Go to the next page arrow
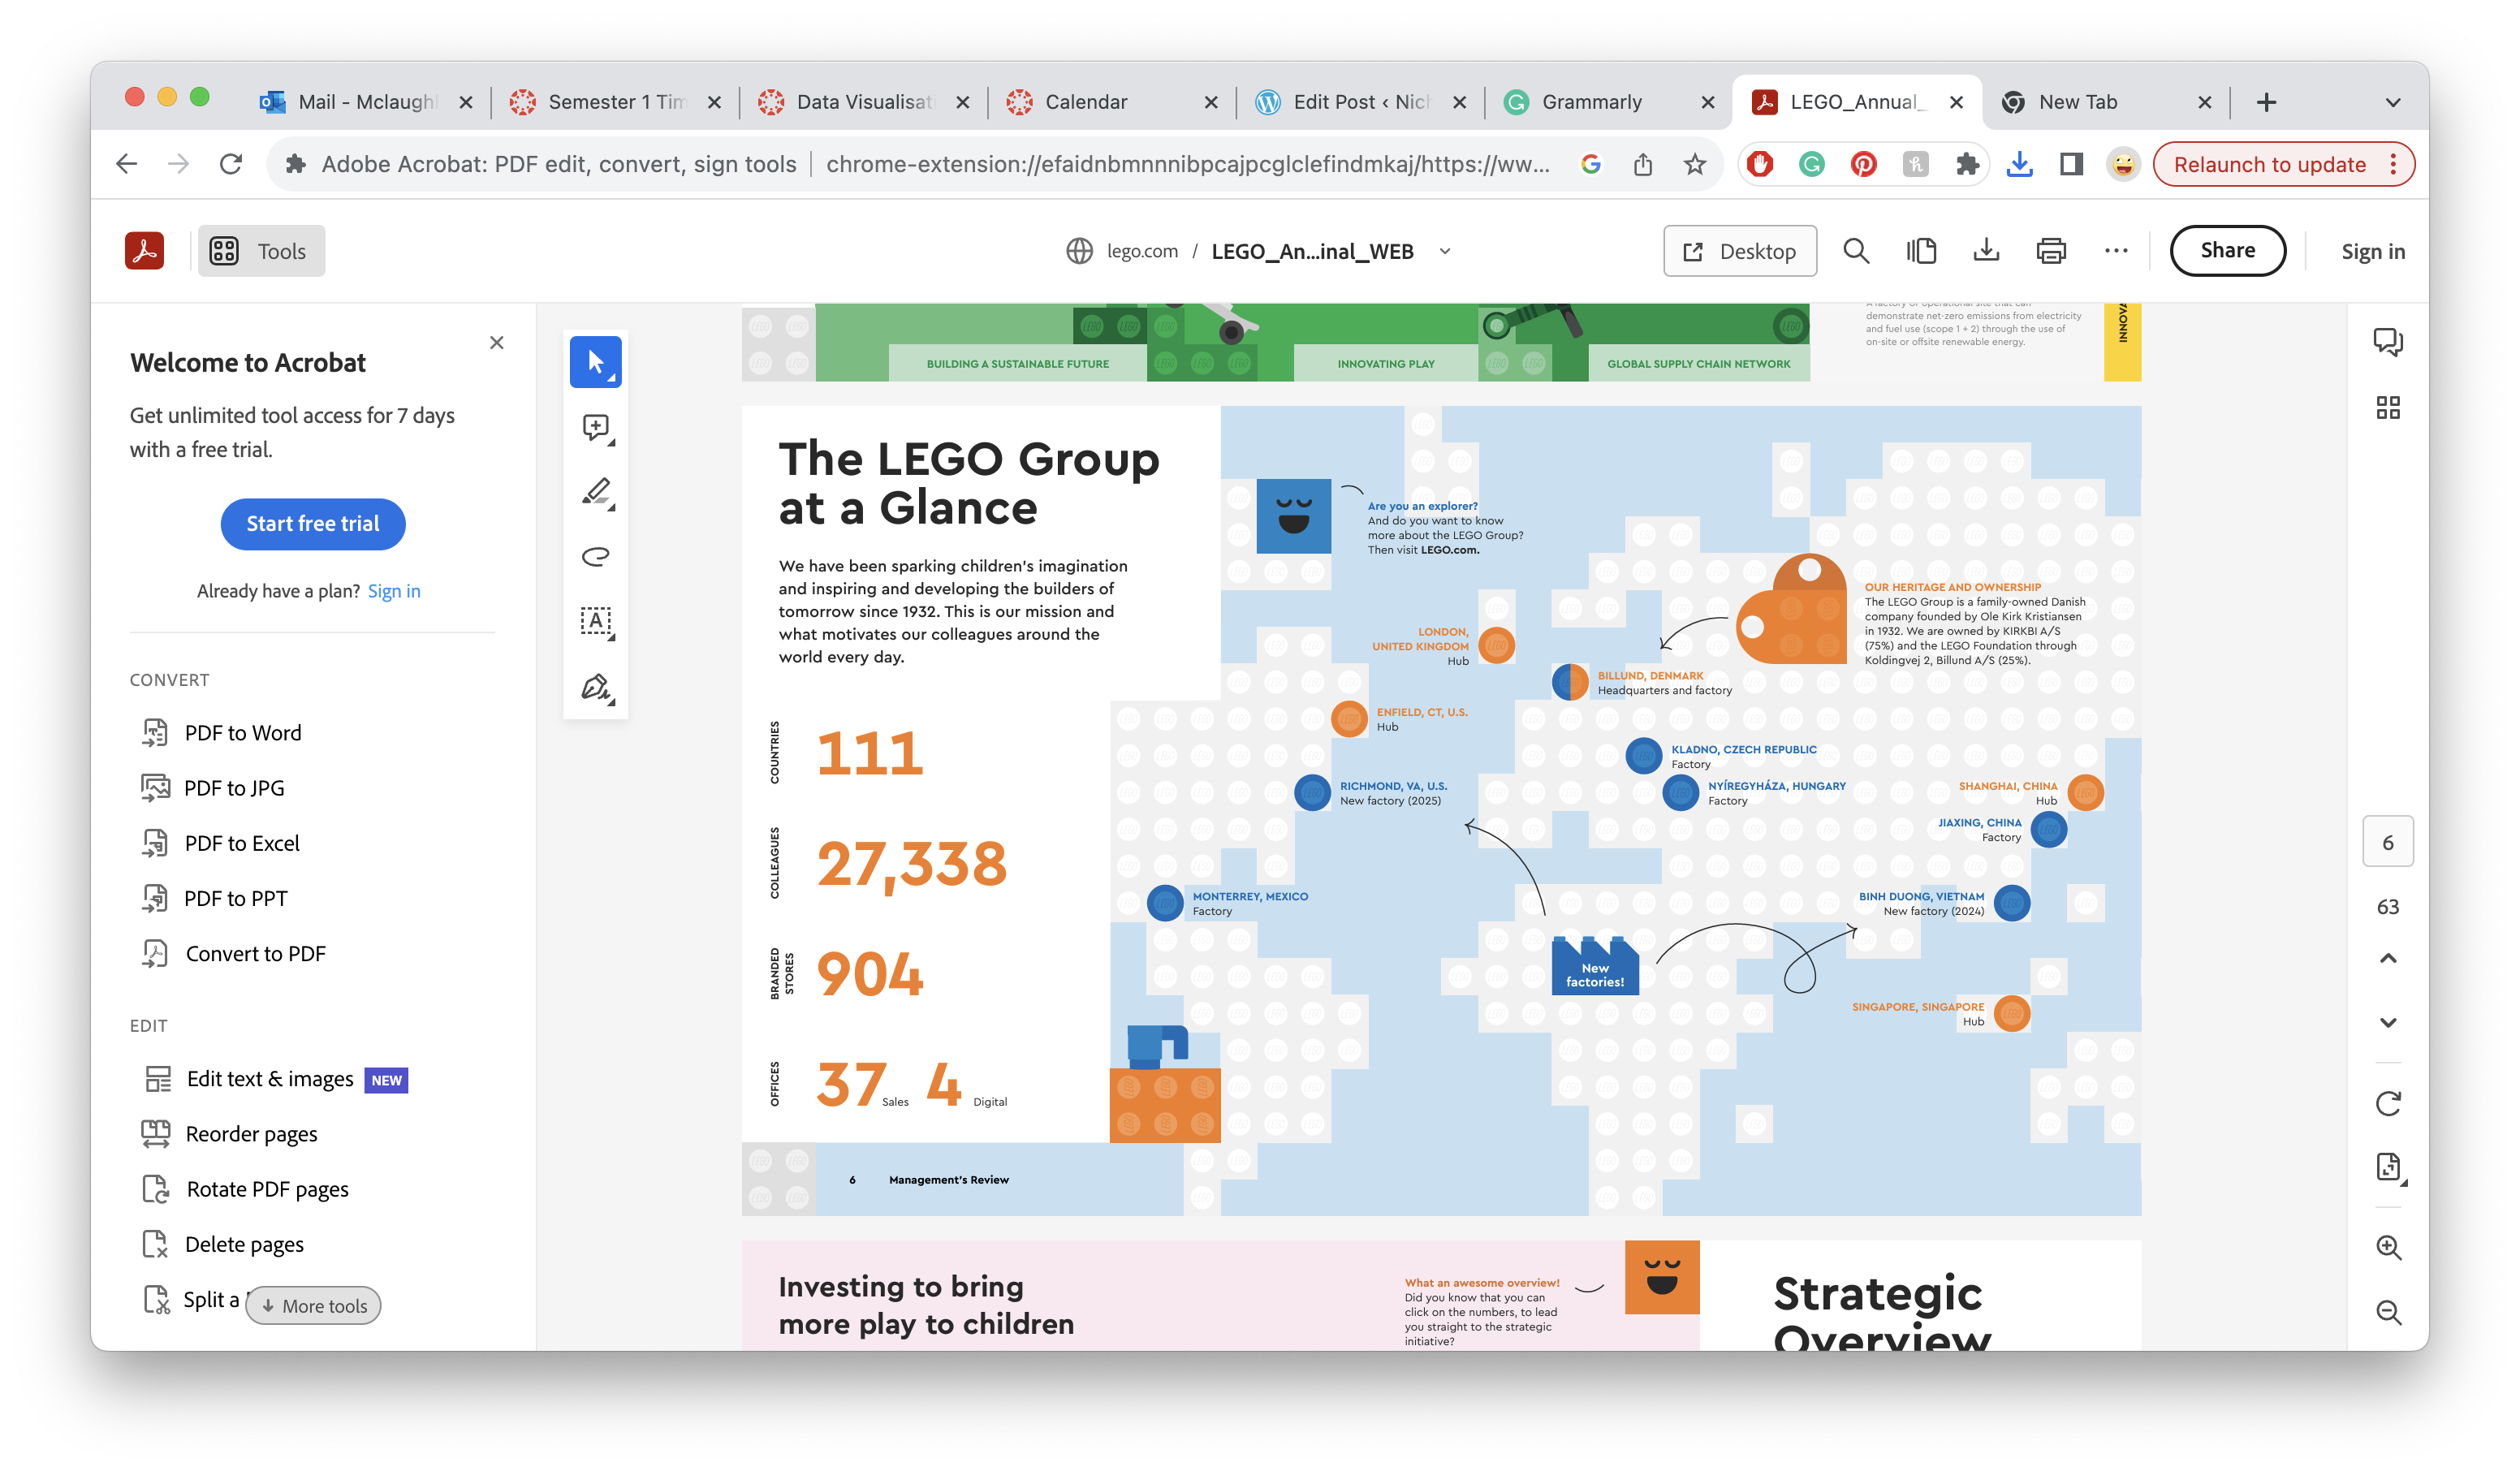2520x1471 pixels. tap(2388, 1022)
